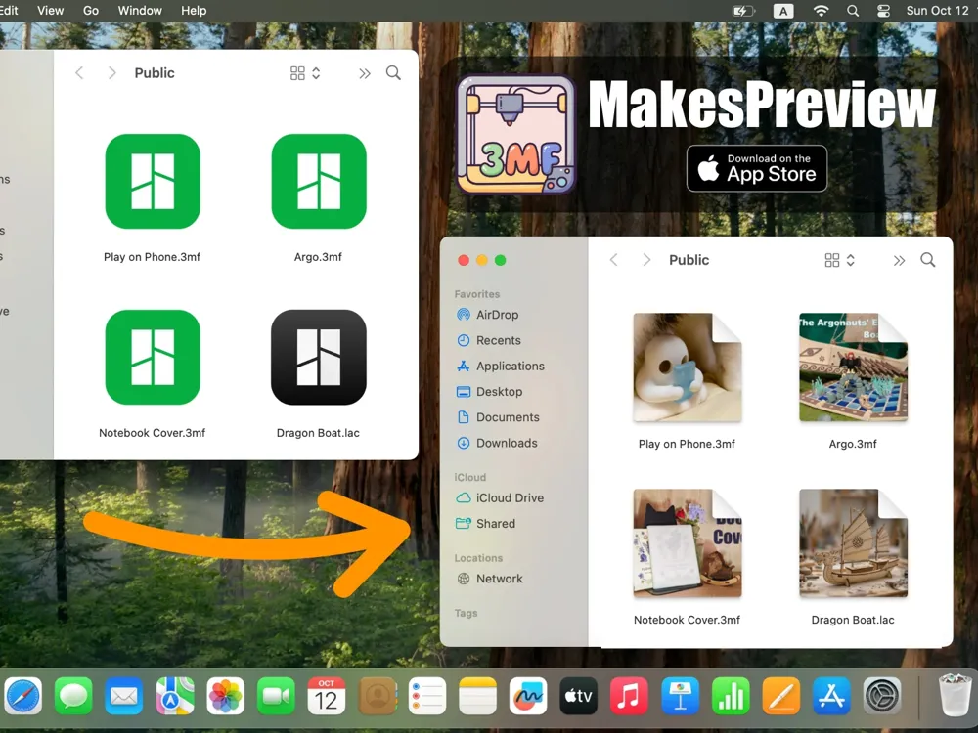Launch Keynote from the Dock
Screen dimensions: 978x733
click(680, 696)
